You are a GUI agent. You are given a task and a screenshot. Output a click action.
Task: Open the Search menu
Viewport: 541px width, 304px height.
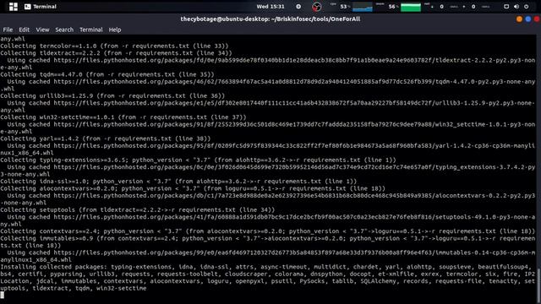tap(64, 30)
